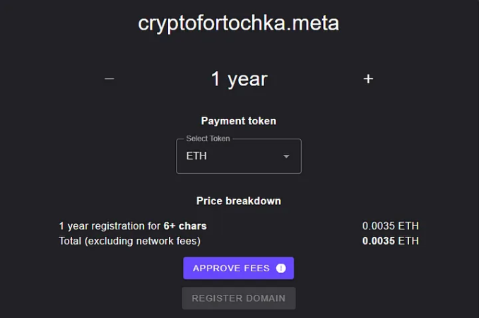The image size is (479, 318).
Task: Open the Select Token ETH combo box
Action: [x=239, y=156]
